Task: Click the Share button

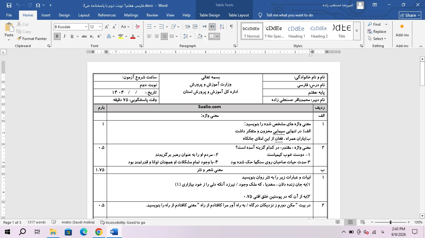Action: pos(410,15)
